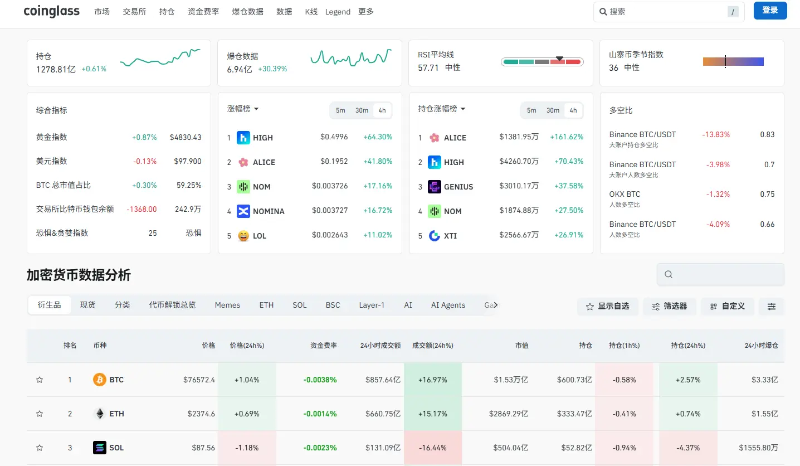Switch to the 现货 tab
This screenshot has height=466, width=800.
tap(87, 305)
